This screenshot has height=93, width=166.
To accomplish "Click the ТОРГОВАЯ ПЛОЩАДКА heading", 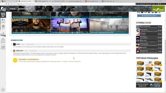I will point(147,58).
